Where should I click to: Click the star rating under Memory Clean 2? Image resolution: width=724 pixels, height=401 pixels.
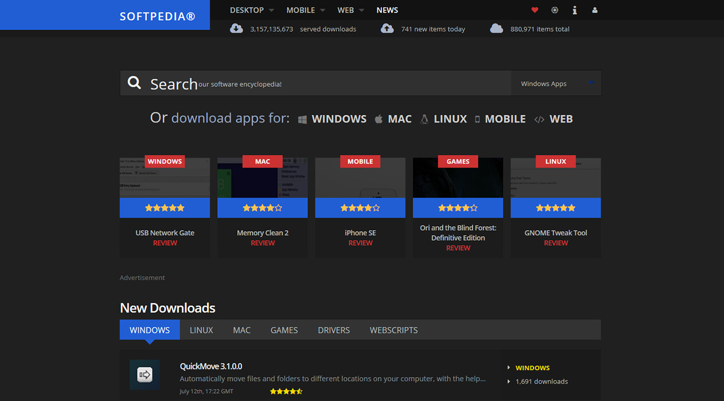[x=262, y=207]
